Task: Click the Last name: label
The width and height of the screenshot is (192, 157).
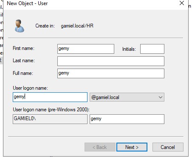Action: 24,61
